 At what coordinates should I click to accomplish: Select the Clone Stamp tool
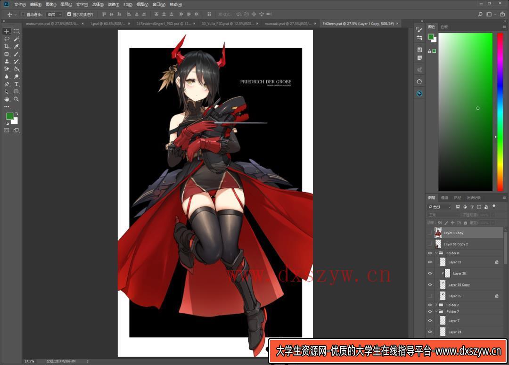click(7, 61)
